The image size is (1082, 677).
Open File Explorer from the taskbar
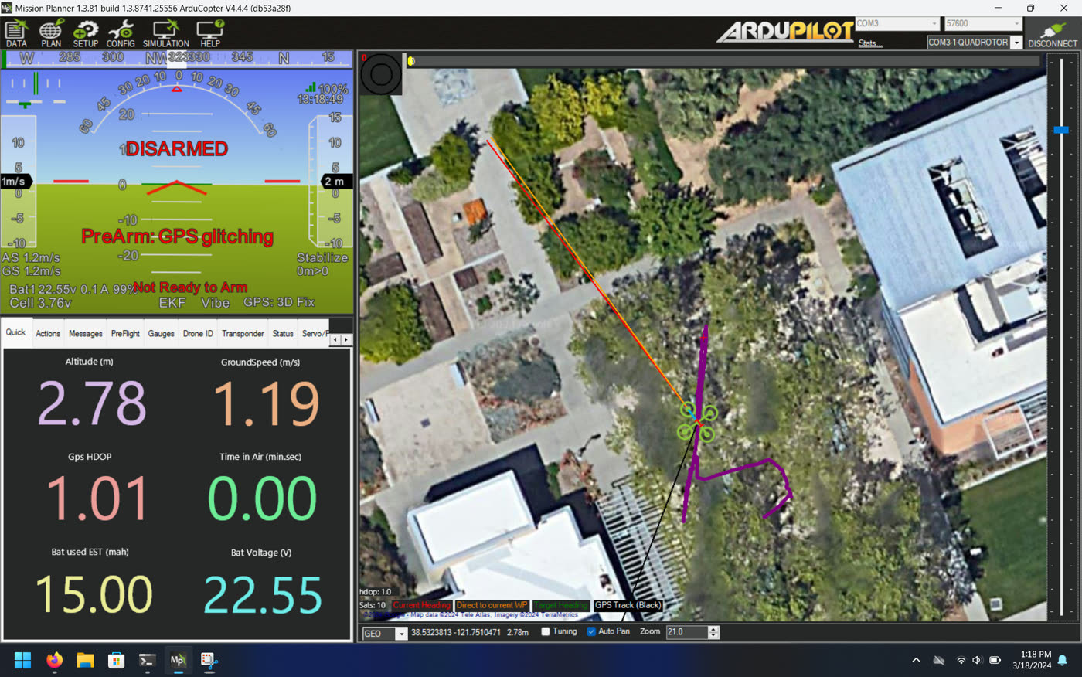85,661
